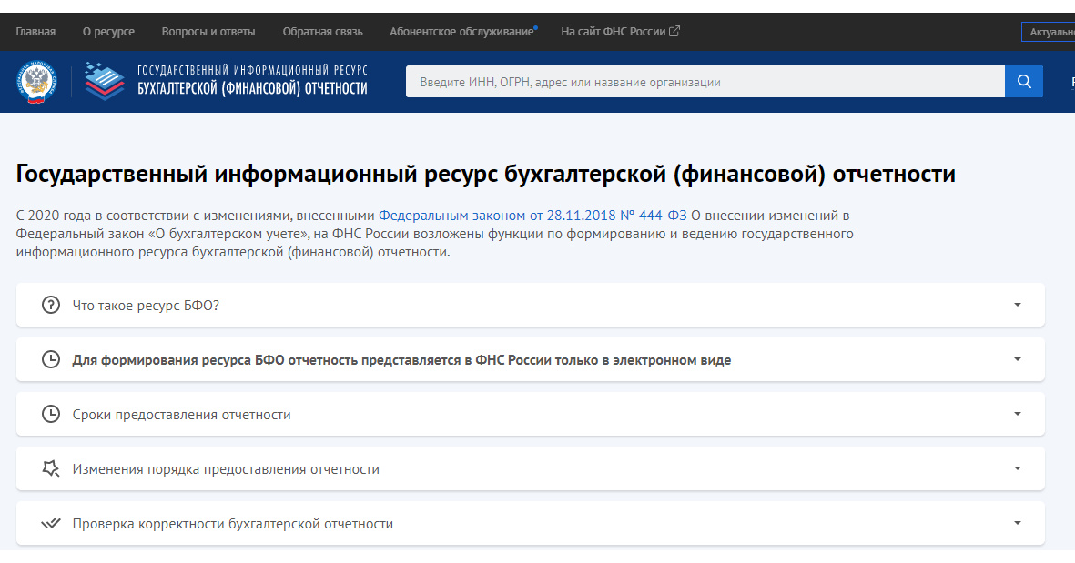Click the blue magnifier search button

tap(1024, 82)
